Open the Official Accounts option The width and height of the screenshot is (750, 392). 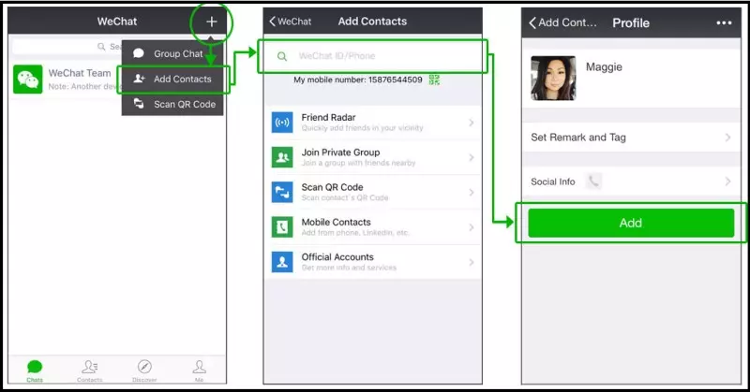pos(372,262)
